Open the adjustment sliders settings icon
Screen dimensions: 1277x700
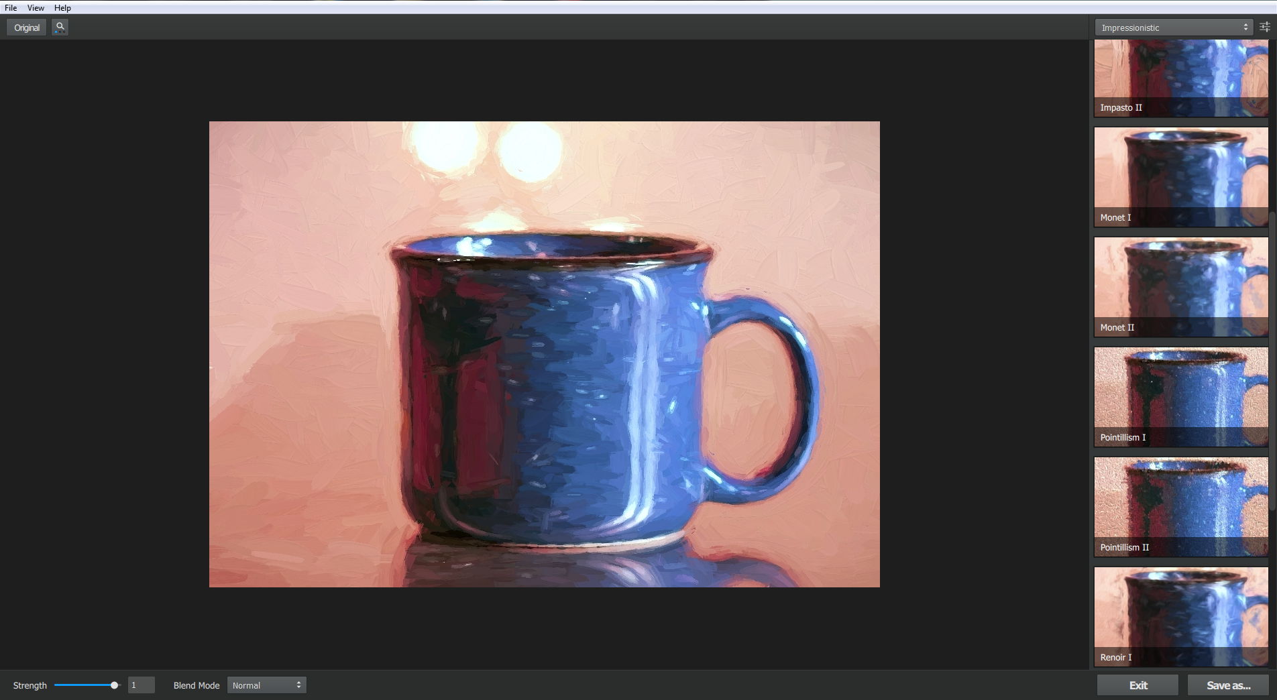(1264, 27)
